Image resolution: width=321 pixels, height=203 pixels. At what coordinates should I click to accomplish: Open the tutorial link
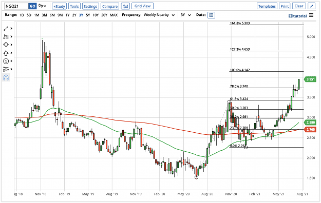point(297,16)
